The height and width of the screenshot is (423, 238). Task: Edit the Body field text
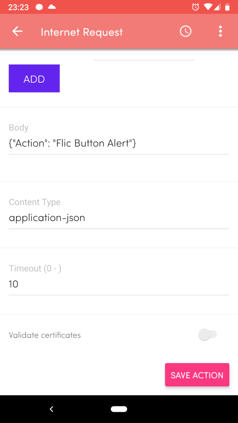pyautogui.click(x=119, y=143)
